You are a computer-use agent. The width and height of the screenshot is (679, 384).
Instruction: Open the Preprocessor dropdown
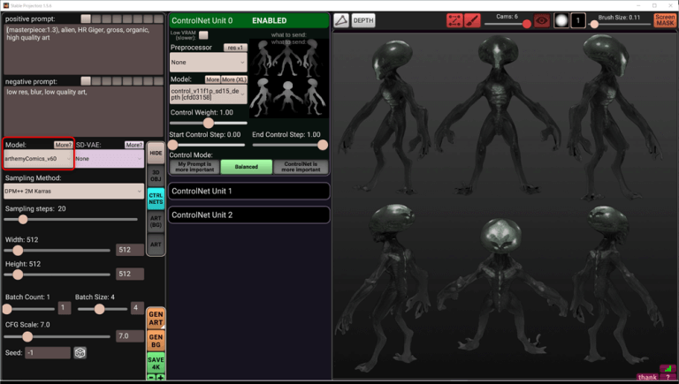point(208,63)
